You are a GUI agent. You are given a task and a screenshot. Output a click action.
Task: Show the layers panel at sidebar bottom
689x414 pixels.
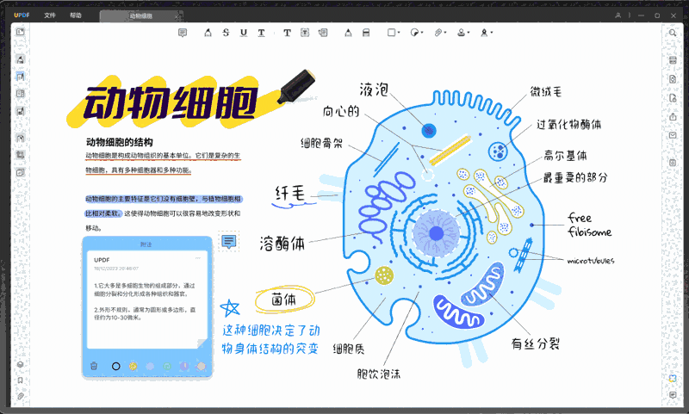click(x=20, y=364)
